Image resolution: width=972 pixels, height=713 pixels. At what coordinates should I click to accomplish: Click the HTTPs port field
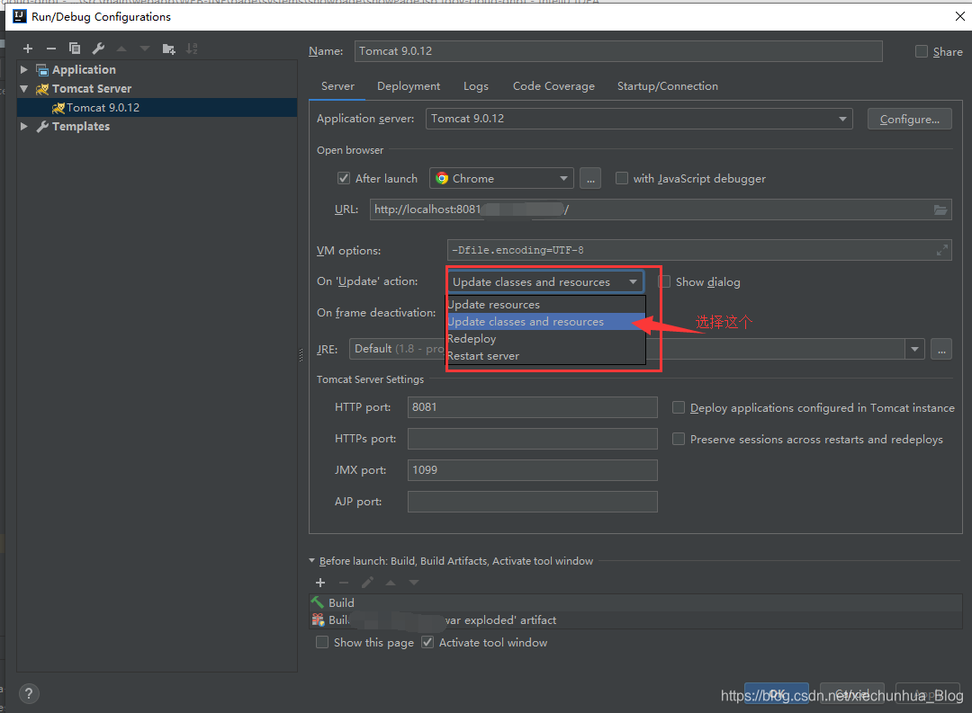coord(533,439)
